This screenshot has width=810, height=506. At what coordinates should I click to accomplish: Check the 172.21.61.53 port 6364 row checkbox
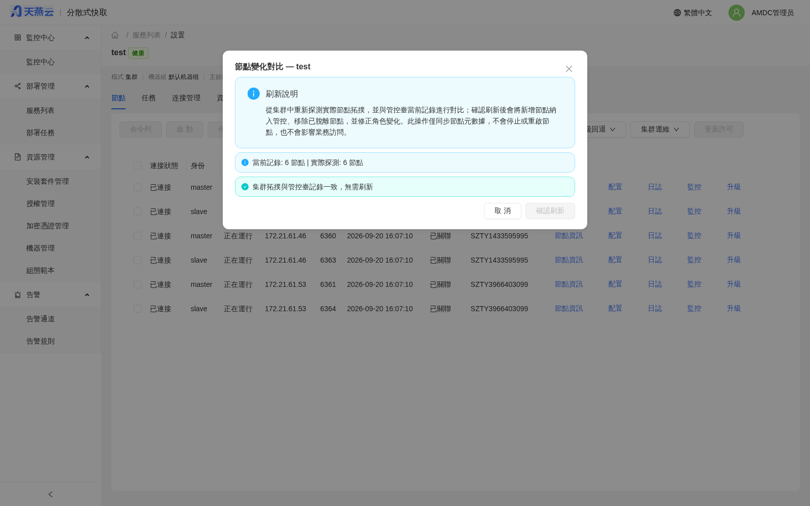point(138,309)
